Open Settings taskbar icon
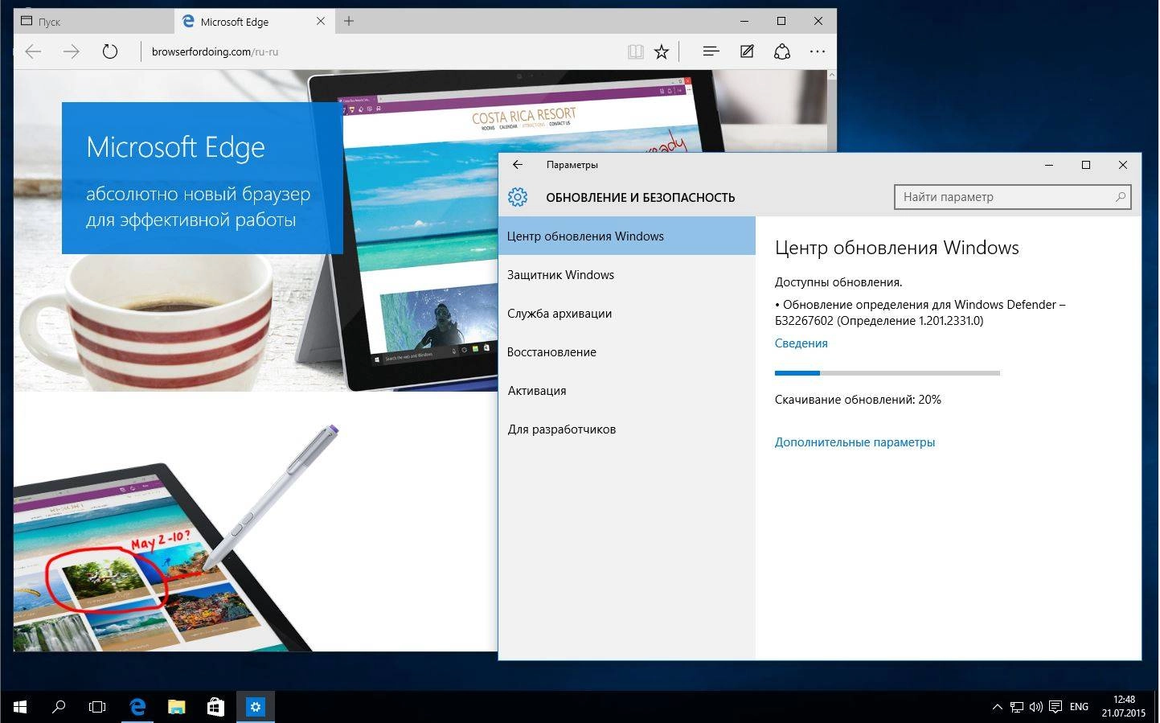This screenshot has width=1160, height=723. (x=255, y=707)
